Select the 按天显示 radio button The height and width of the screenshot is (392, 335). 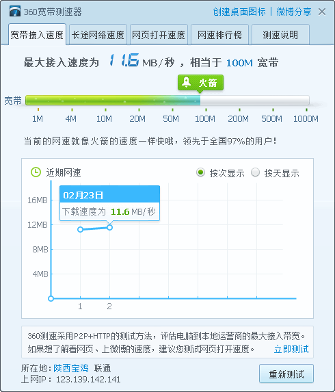(x=255, y=172)
